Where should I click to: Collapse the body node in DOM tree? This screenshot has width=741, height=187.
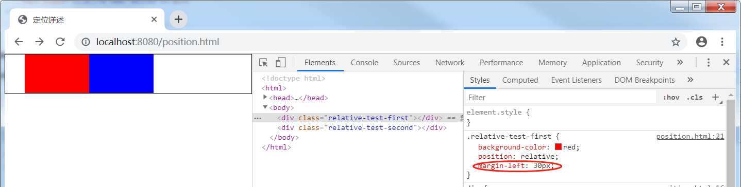pyautogui.click(x=265, y=107)
